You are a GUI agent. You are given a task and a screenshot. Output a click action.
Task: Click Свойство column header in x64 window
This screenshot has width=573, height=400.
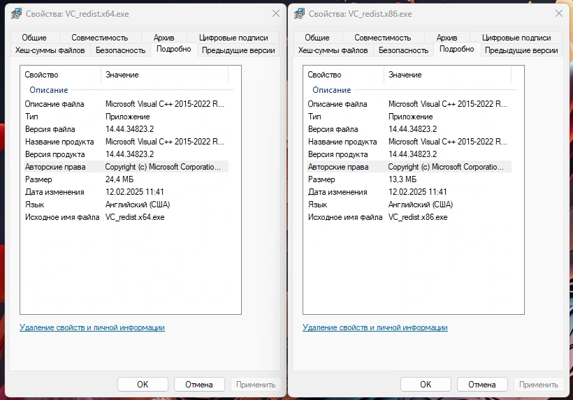pyautogui.click(x=61, y=75)
